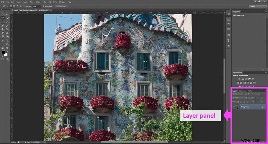Viewport: 268px width, 144px height.
Task: Open the Normal blend mode dropdown
Action: tap(240, 98)
